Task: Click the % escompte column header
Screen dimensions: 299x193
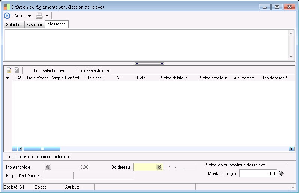Action: pyautogui.click(x=244, y=78)
